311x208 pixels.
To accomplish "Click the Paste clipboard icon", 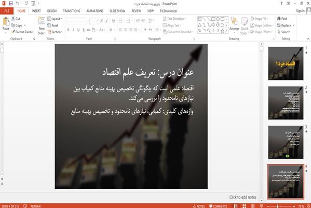I will pos(6,22).
